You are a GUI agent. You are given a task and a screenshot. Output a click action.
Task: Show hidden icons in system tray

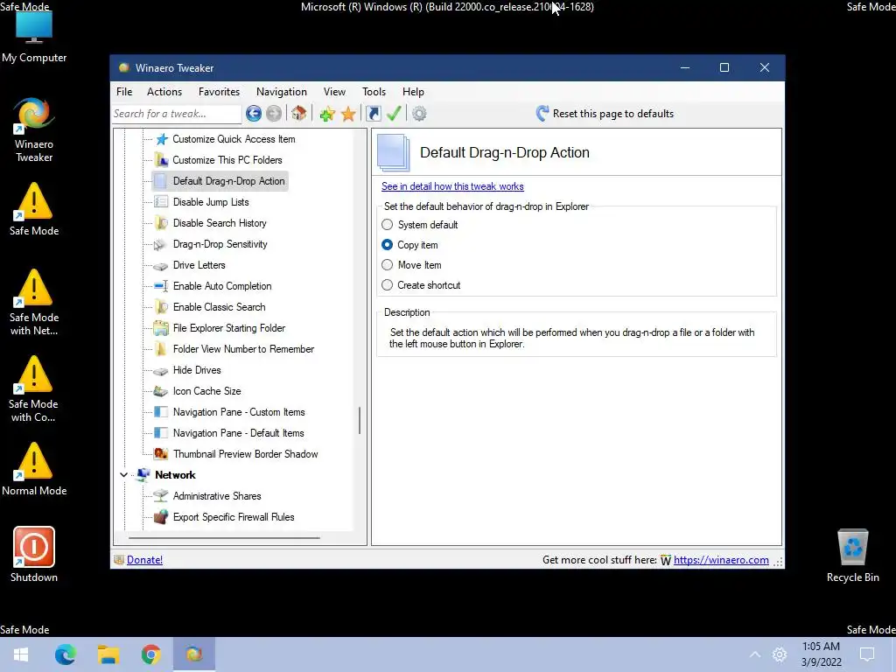click(755, 654)
